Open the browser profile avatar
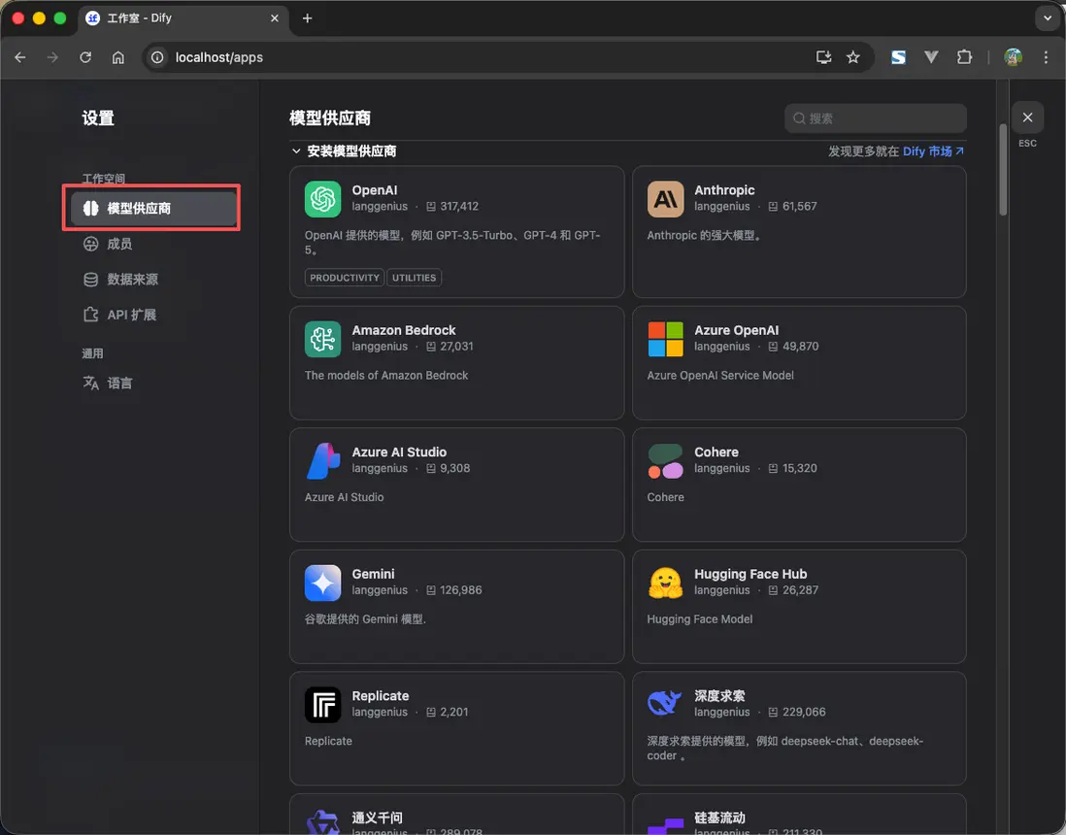 click(x=1013, y=57)
